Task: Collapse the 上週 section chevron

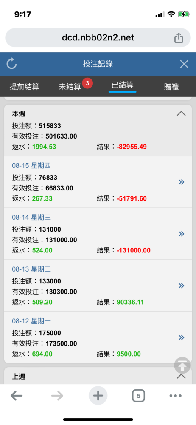Action: (181, 376)
